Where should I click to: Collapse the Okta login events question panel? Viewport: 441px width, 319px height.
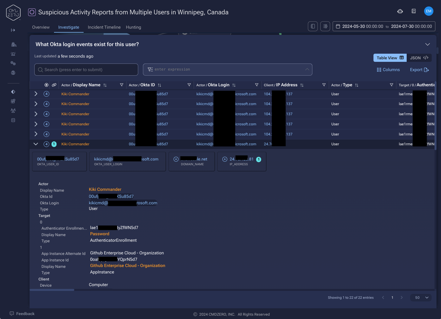click(x=427, y=44)
